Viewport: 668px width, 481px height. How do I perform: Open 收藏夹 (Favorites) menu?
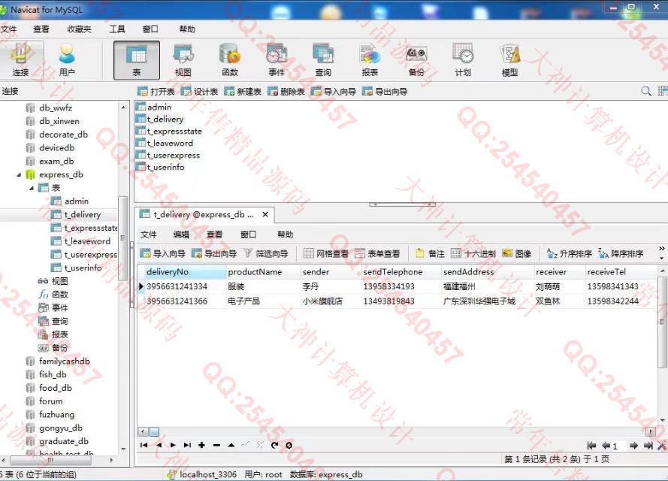(x=79, y=29)
